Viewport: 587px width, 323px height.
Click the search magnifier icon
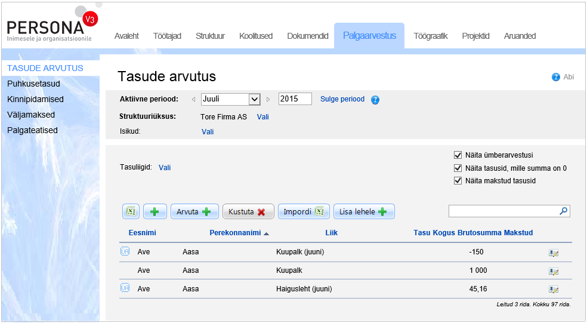click(563, 211)
